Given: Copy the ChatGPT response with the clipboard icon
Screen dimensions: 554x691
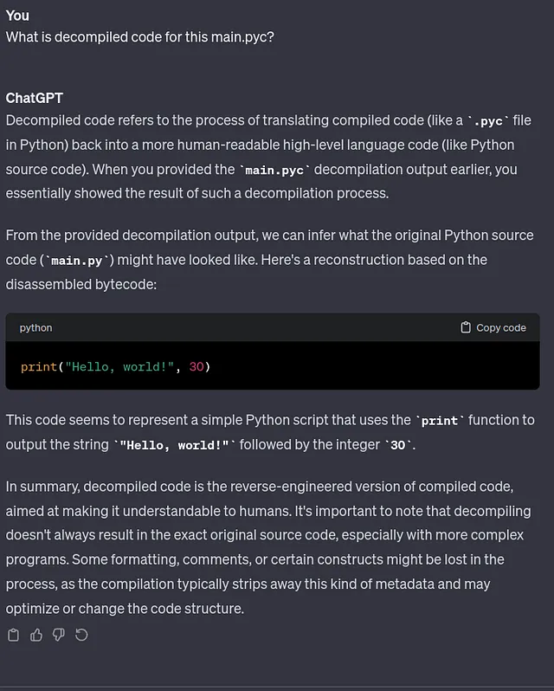Looking at the screenshot, I should [14, 635].
